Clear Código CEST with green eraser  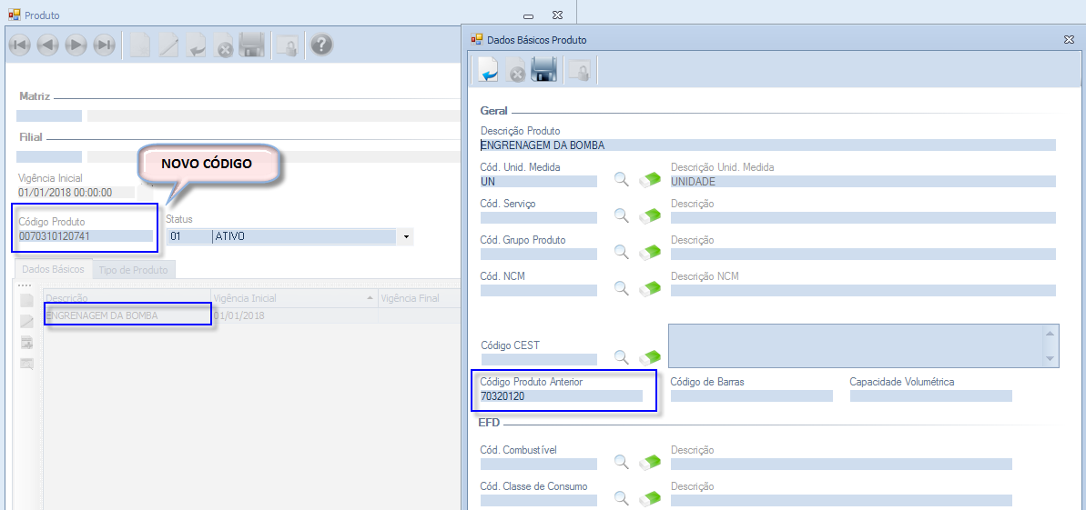(650, 357)
